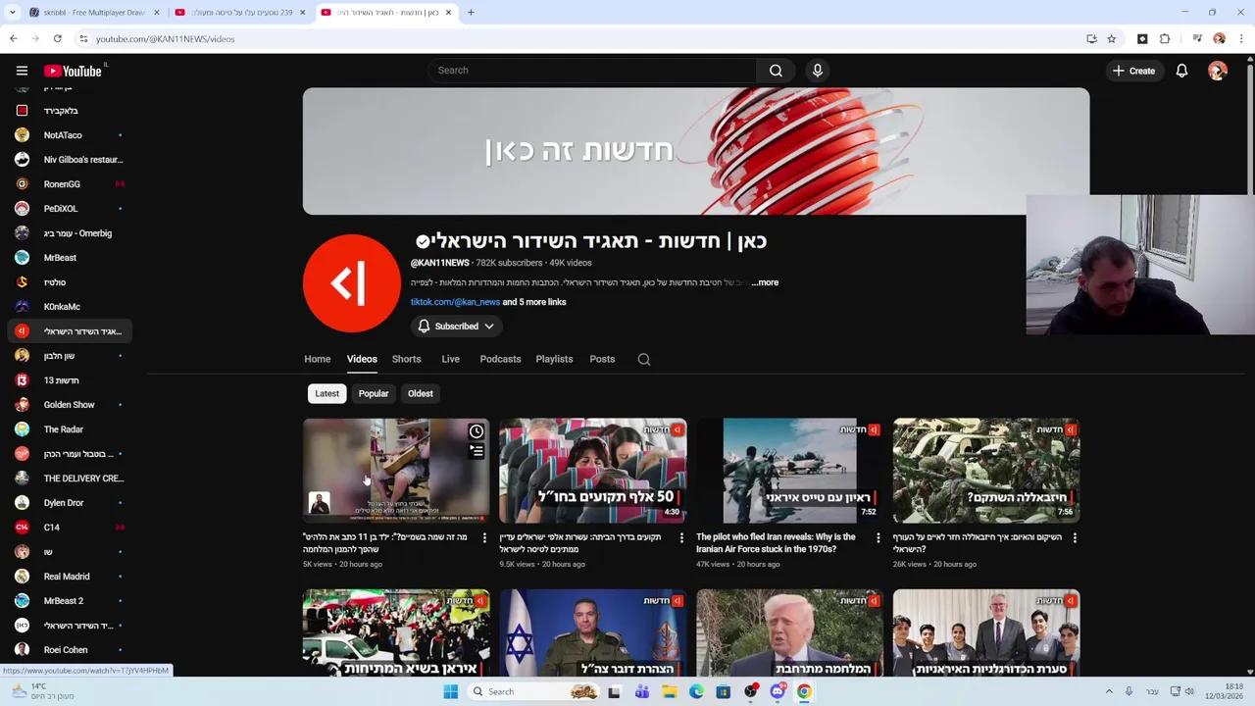Screen dimensions: 1255x706
Task: Bookmark this page with the star icon
Action: 1111,39
